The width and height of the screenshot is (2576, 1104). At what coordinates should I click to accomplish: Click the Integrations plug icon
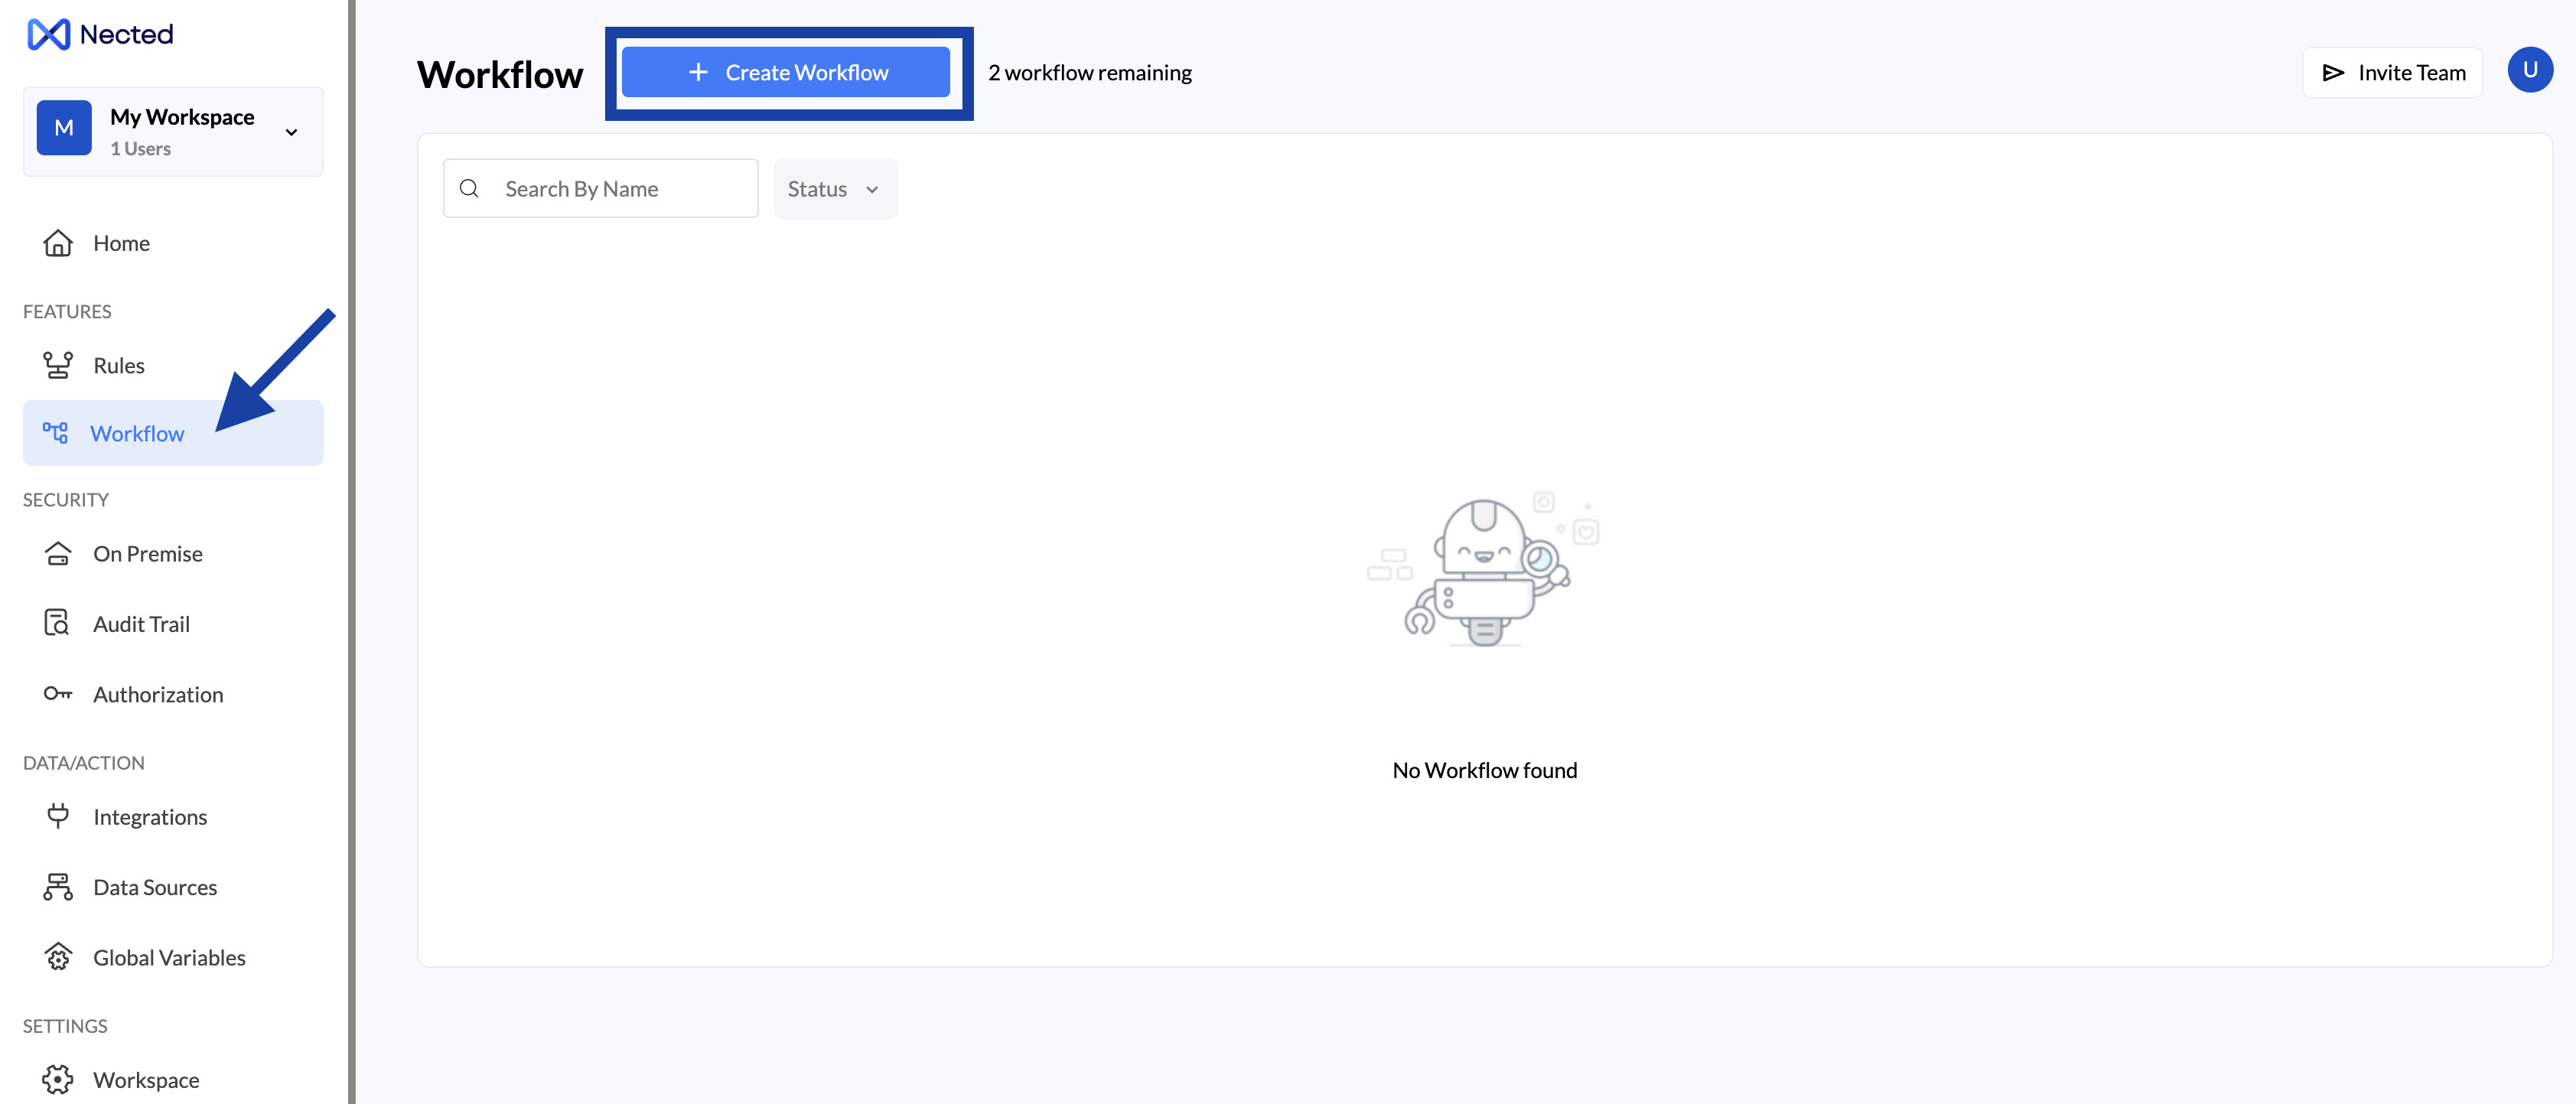tap(58, 816)
